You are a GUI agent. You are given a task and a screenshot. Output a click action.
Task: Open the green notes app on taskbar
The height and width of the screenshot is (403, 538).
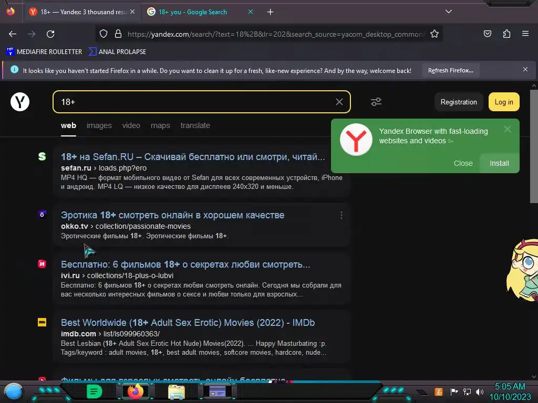coord(95,391)
